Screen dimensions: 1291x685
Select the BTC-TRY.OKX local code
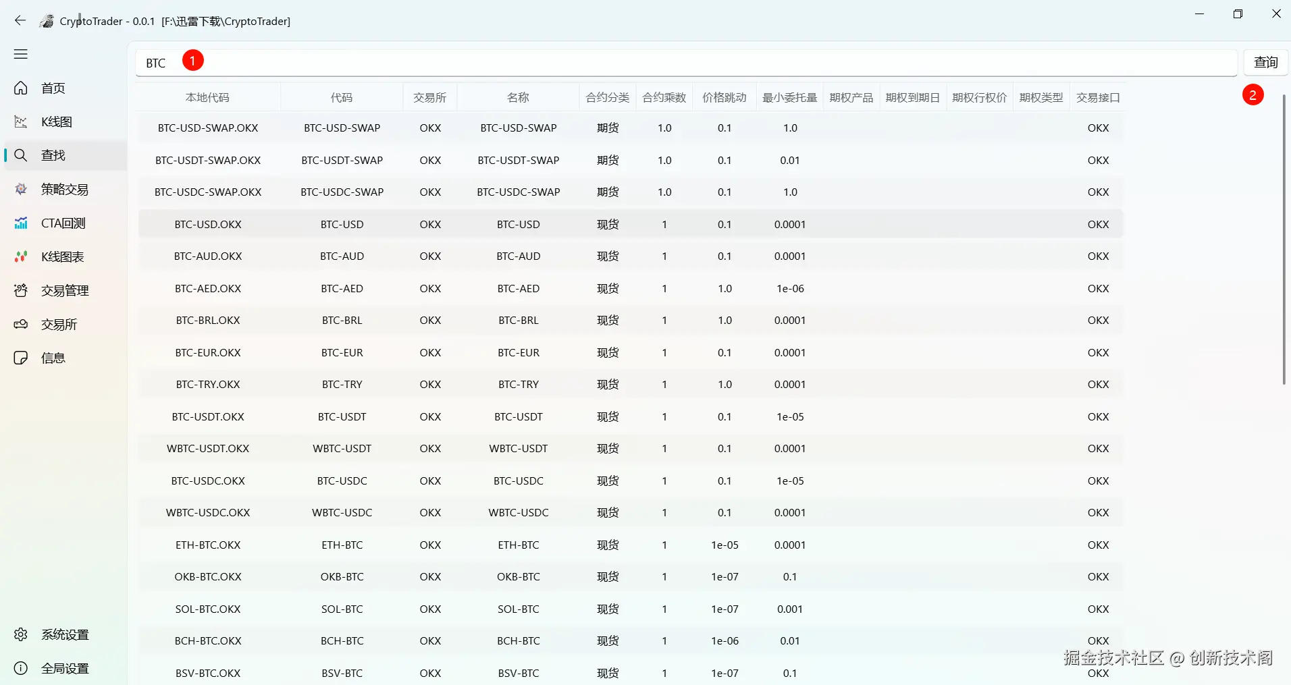[208, 385]
